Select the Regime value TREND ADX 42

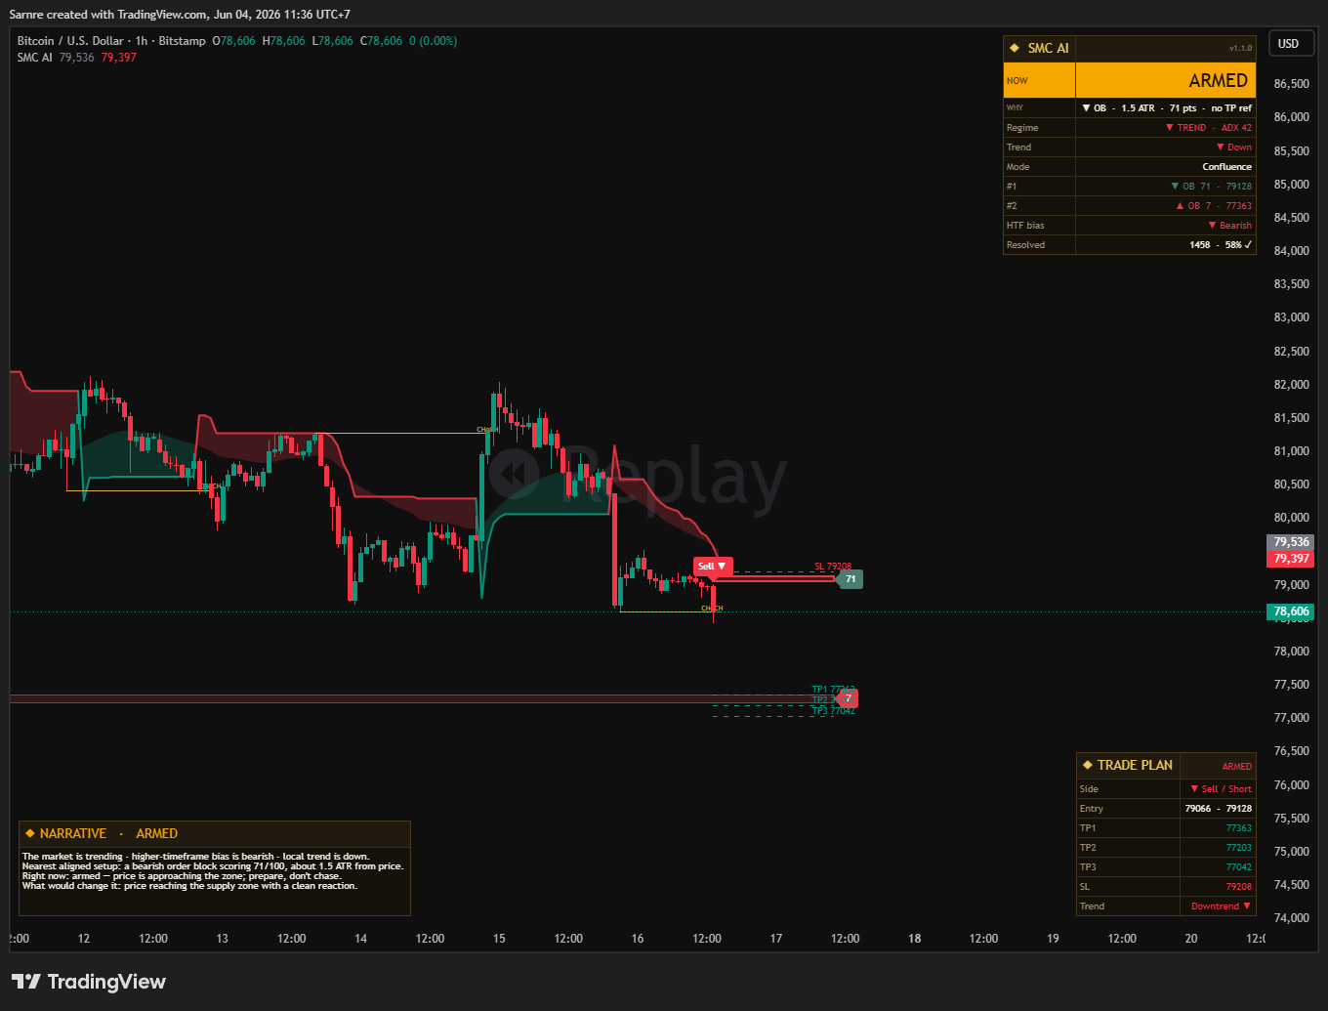[x=1208, y=128]
